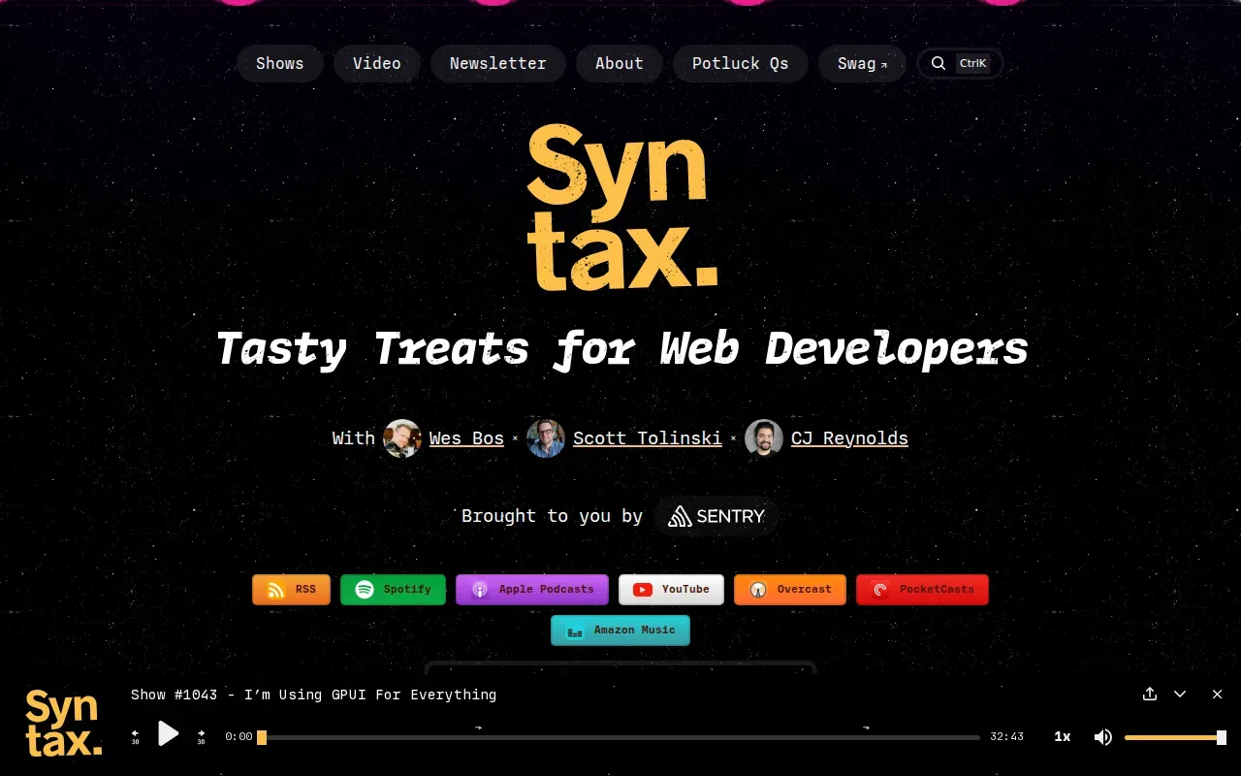Click the PocketCasts logo icon
The width and height of the screenshot is (1241, 776).
[880, 590]
